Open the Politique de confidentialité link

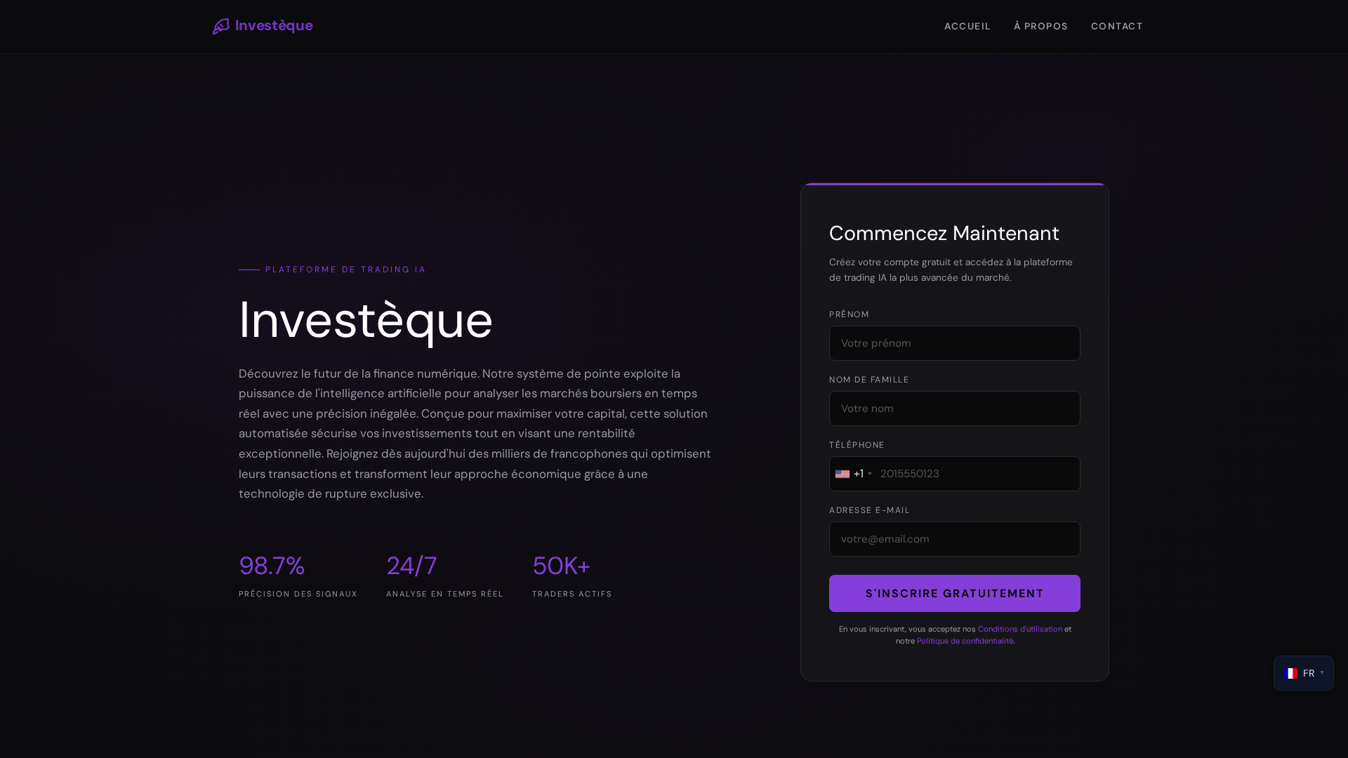(x=965, y=641)
